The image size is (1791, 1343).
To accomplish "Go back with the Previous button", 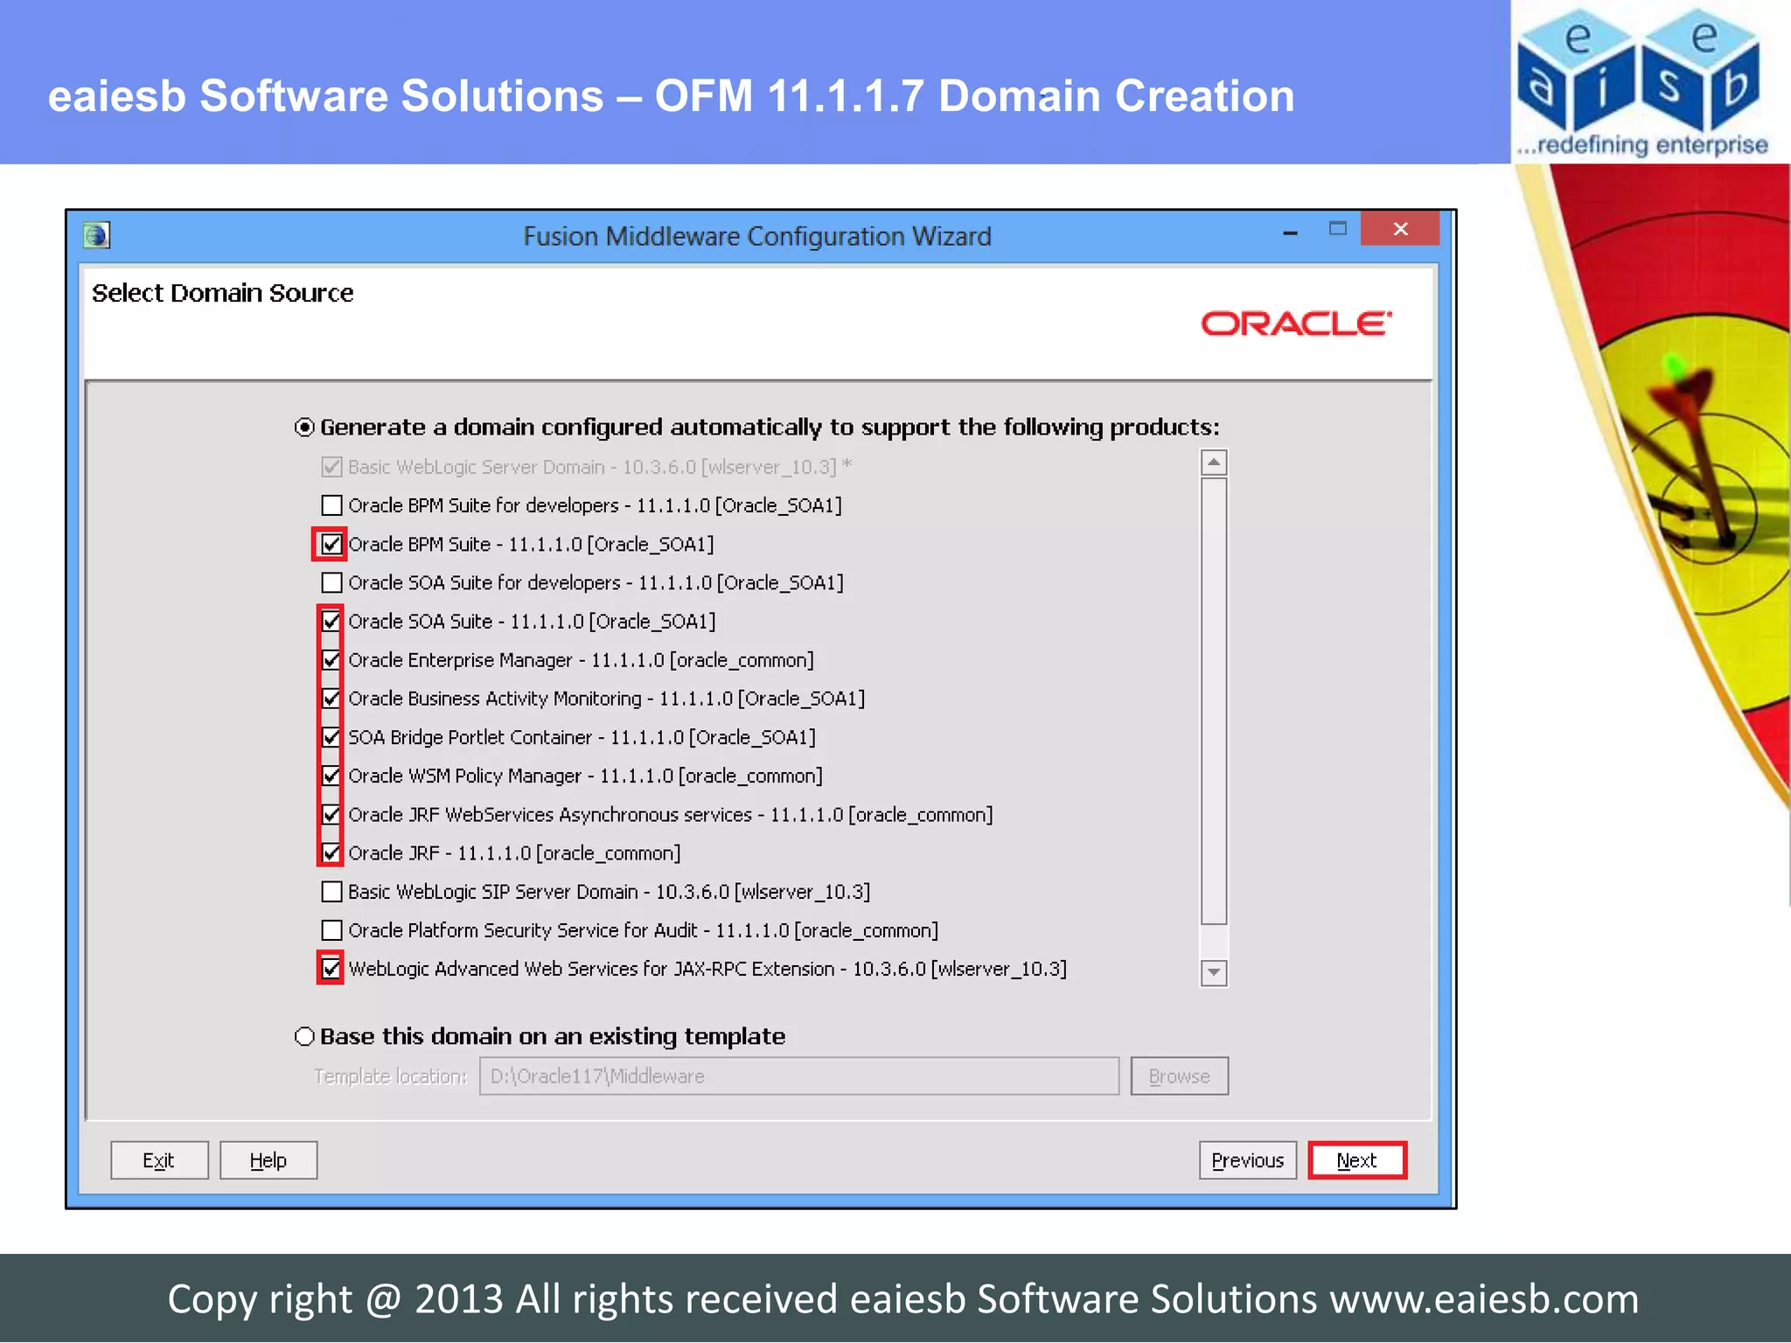I will 1248,1160.
